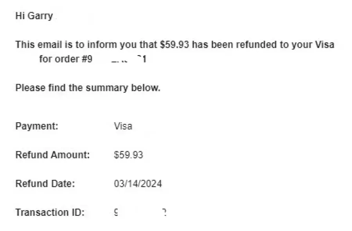Click the word 'below.' in the summary line
352x231 pixels.
[146, 88]
